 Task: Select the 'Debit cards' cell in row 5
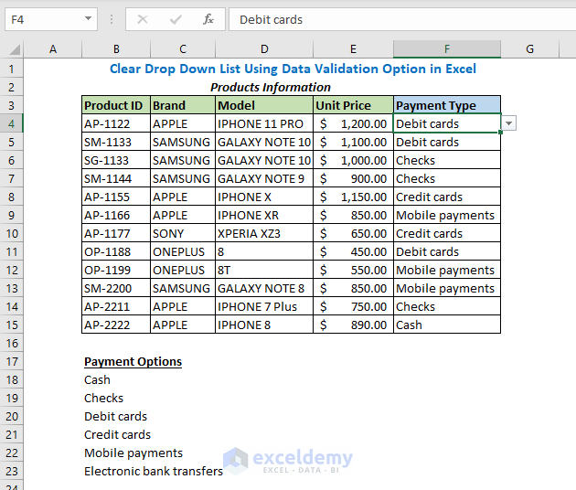447,142
